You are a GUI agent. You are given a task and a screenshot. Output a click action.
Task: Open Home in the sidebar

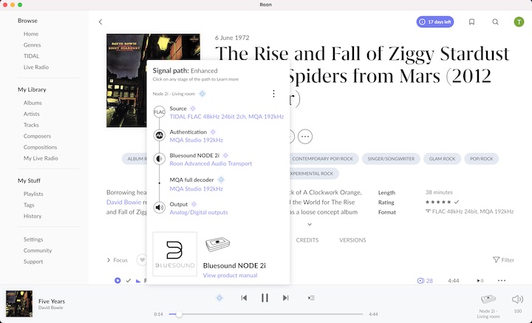coord(31,34)
